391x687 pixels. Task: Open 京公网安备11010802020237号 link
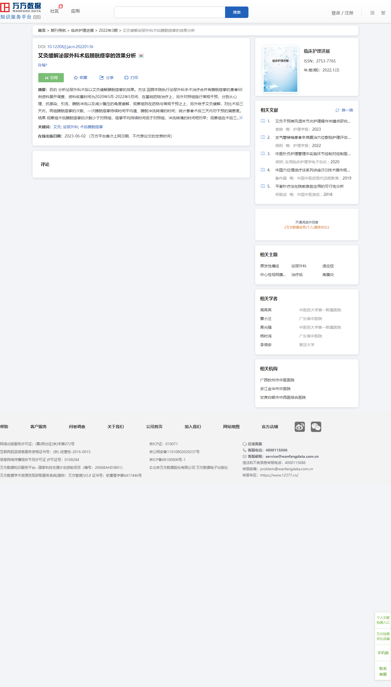click(x=174, y=452)
